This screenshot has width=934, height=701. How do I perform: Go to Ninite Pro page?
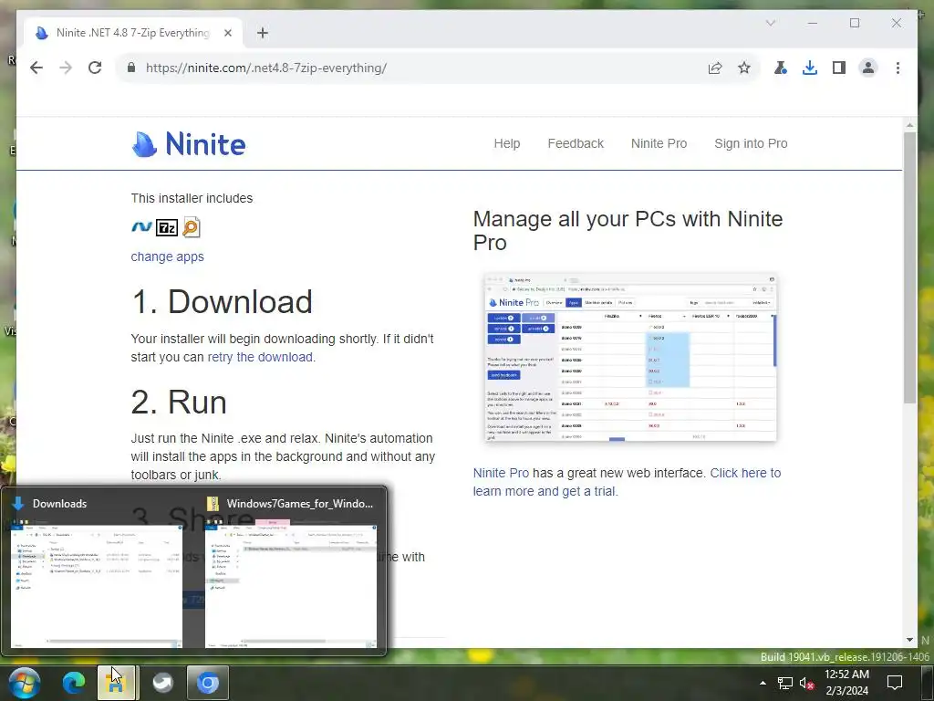pyautogui.click(x=659, y=143)
